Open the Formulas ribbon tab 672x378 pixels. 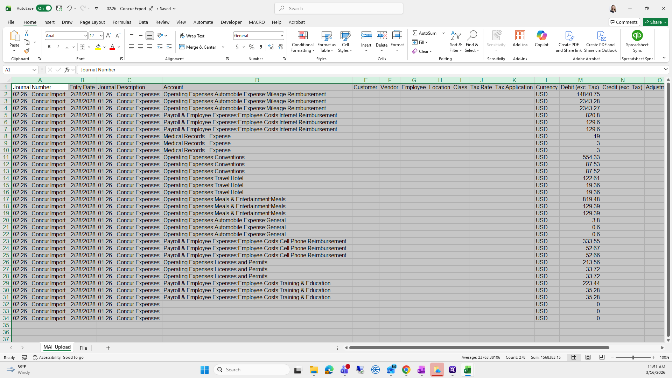click(122, 22)
